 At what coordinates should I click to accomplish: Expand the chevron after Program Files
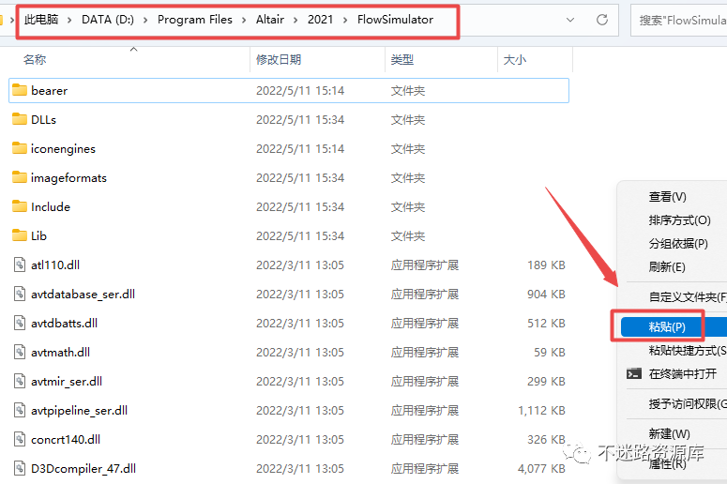click(x=244, y=20)
